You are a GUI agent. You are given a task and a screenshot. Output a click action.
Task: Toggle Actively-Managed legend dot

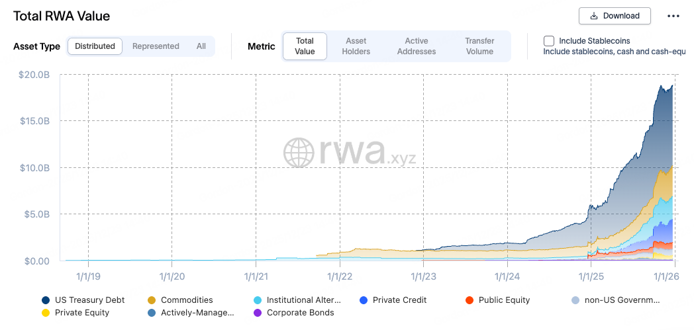pos(152,313)
